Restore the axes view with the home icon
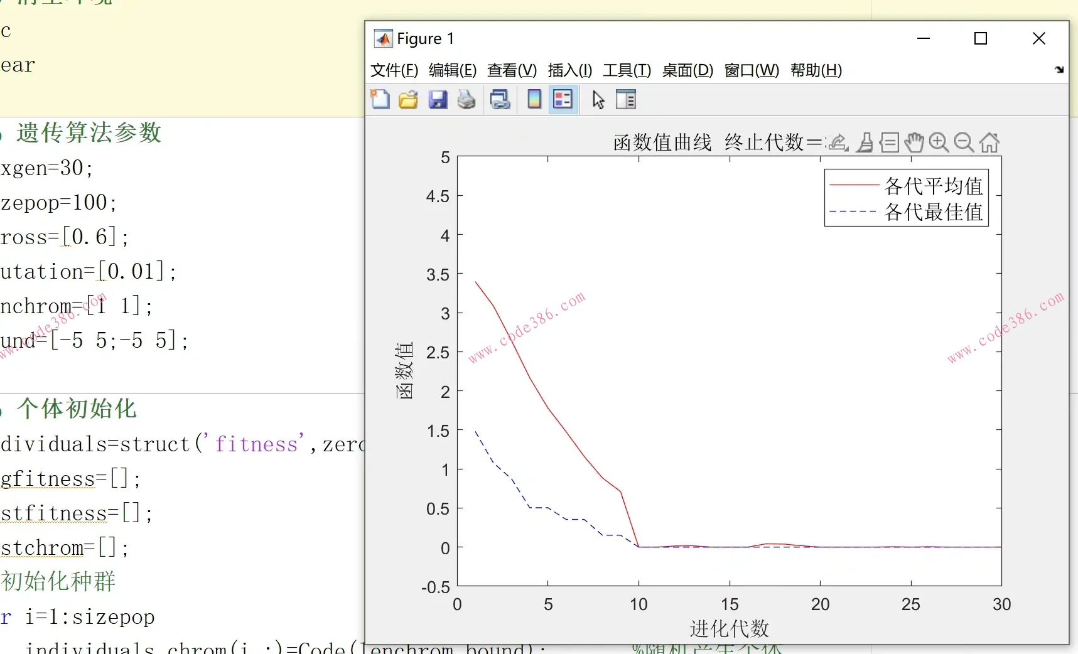The width and height of the screenshot is (1078, 654). click(989, 142)
